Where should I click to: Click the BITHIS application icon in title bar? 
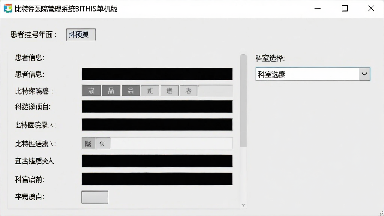pos(8,8)
